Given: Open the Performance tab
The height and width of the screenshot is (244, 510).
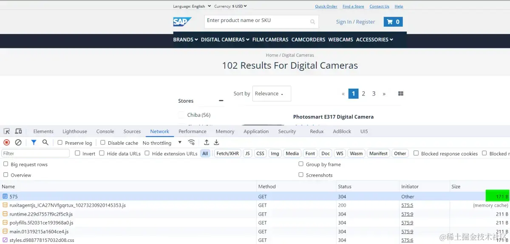Looking at the screenshot, I should tap(193, 132).
